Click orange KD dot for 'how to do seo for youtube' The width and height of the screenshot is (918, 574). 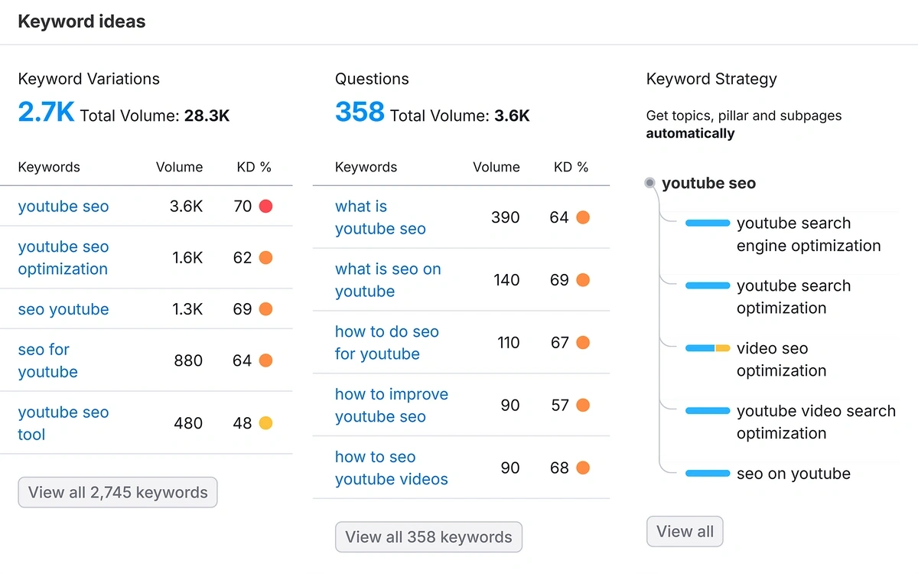[582, 343]
